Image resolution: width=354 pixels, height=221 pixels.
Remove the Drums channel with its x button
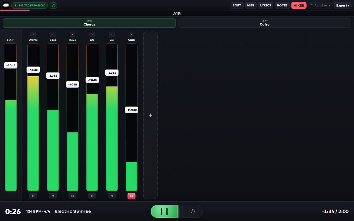point(33,34)
